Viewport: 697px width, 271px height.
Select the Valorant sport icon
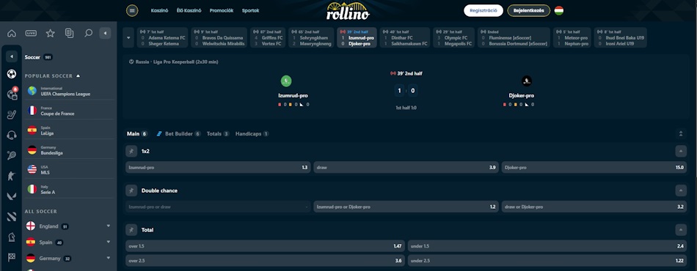(12, 196)
